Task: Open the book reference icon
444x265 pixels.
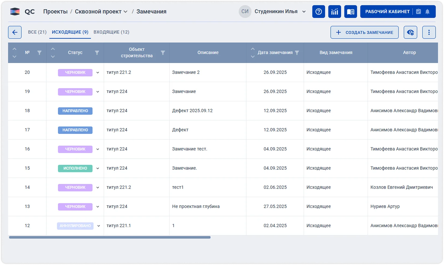Action: (350, 12)
